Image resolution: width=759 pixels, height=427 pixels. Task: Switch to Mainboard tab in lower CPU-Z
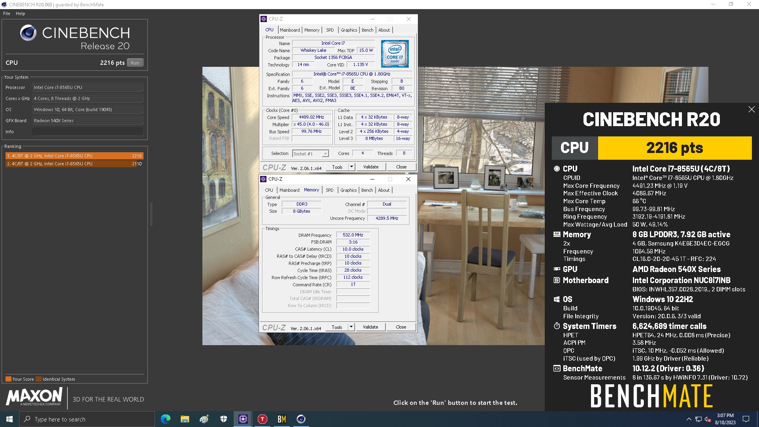289,190
